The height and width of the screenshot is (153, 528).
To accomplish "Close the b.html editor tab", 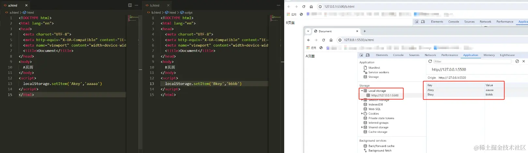I will coord(168,5).
